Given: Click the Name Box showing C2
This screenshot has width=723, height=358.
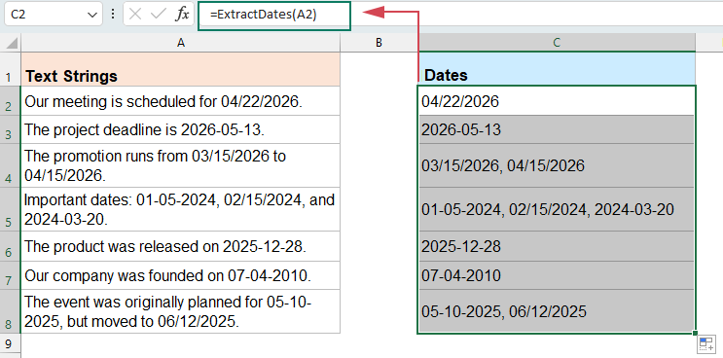Looking at the screenshot, I should (53, 15).
